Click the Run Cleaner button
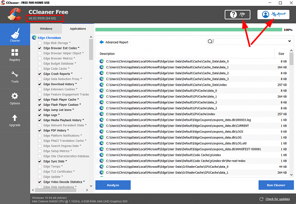296x204 pixels. coord(276,185)
